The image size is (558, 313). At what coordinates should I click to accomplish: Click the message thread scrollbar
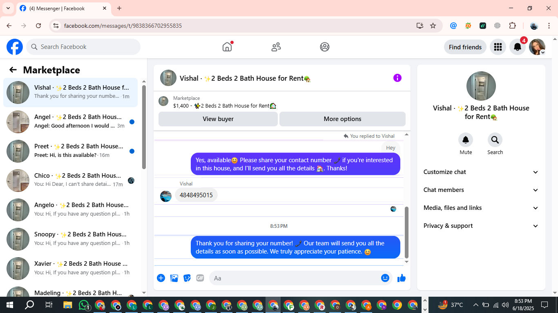[406, 232]
